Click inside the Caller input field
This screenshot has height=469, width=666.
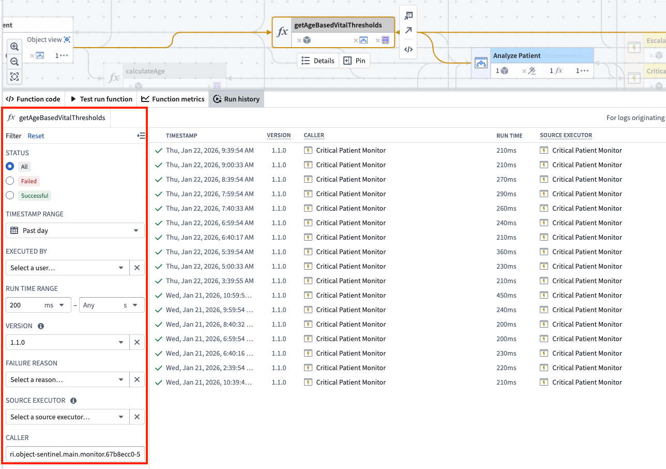[x=74, y=453]
